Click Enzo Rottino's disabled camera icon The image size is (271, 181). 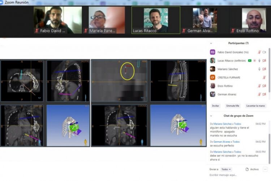[x=264, y=86]
